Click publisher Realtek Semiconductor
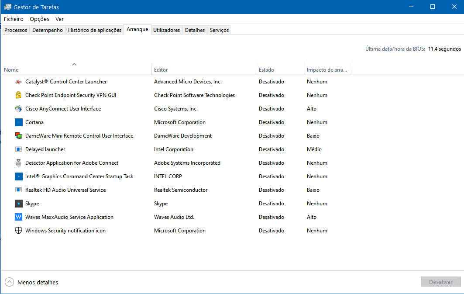This screenshot has height=294, width=464. [x=181, y=190]
